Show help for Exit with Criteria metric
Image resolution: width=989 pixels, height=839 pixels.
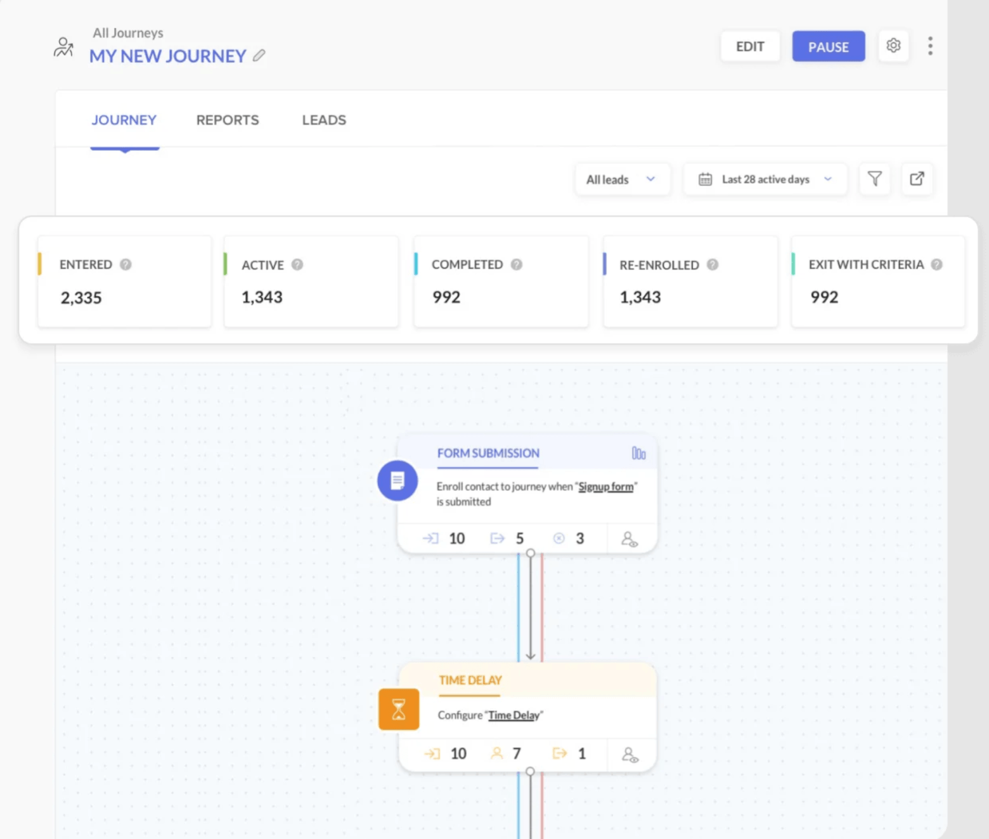[x=936, y=264]
